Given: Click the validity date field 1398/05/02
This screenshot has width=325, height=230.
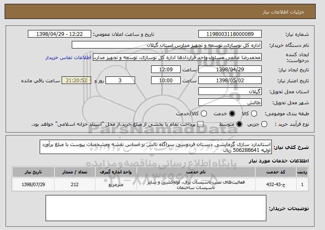Looking at the screenshot, I should [x=230, y=81].
